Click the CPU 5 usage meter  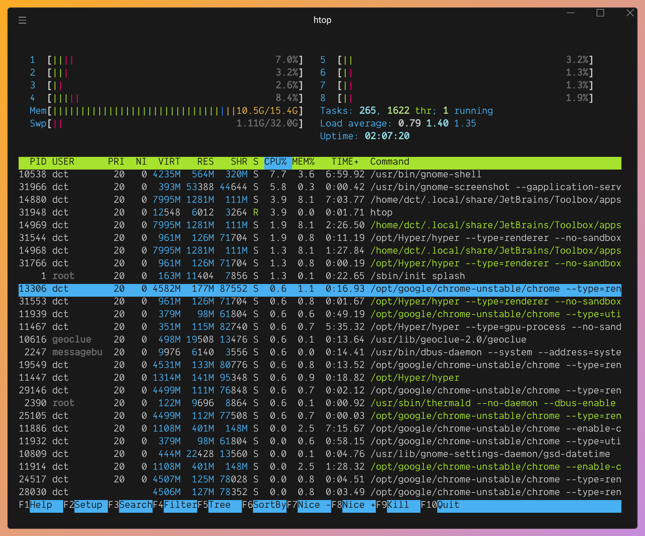(457, 60)
